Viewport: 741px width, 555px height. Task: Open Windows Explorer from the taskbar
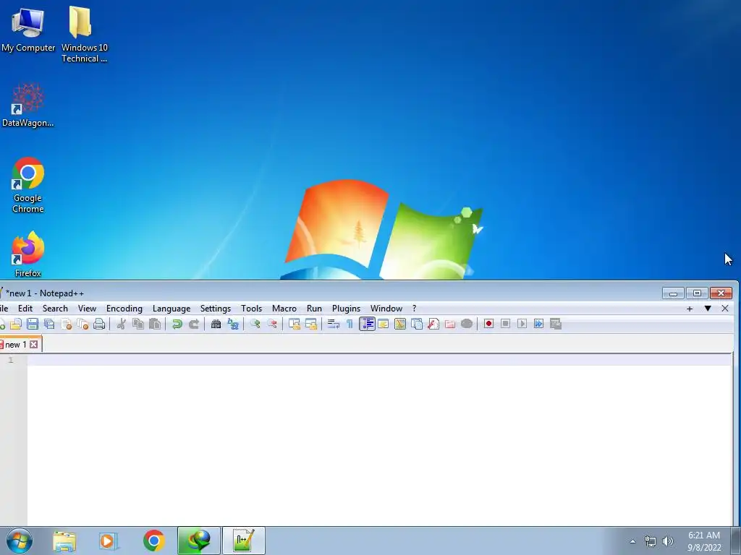64,541
